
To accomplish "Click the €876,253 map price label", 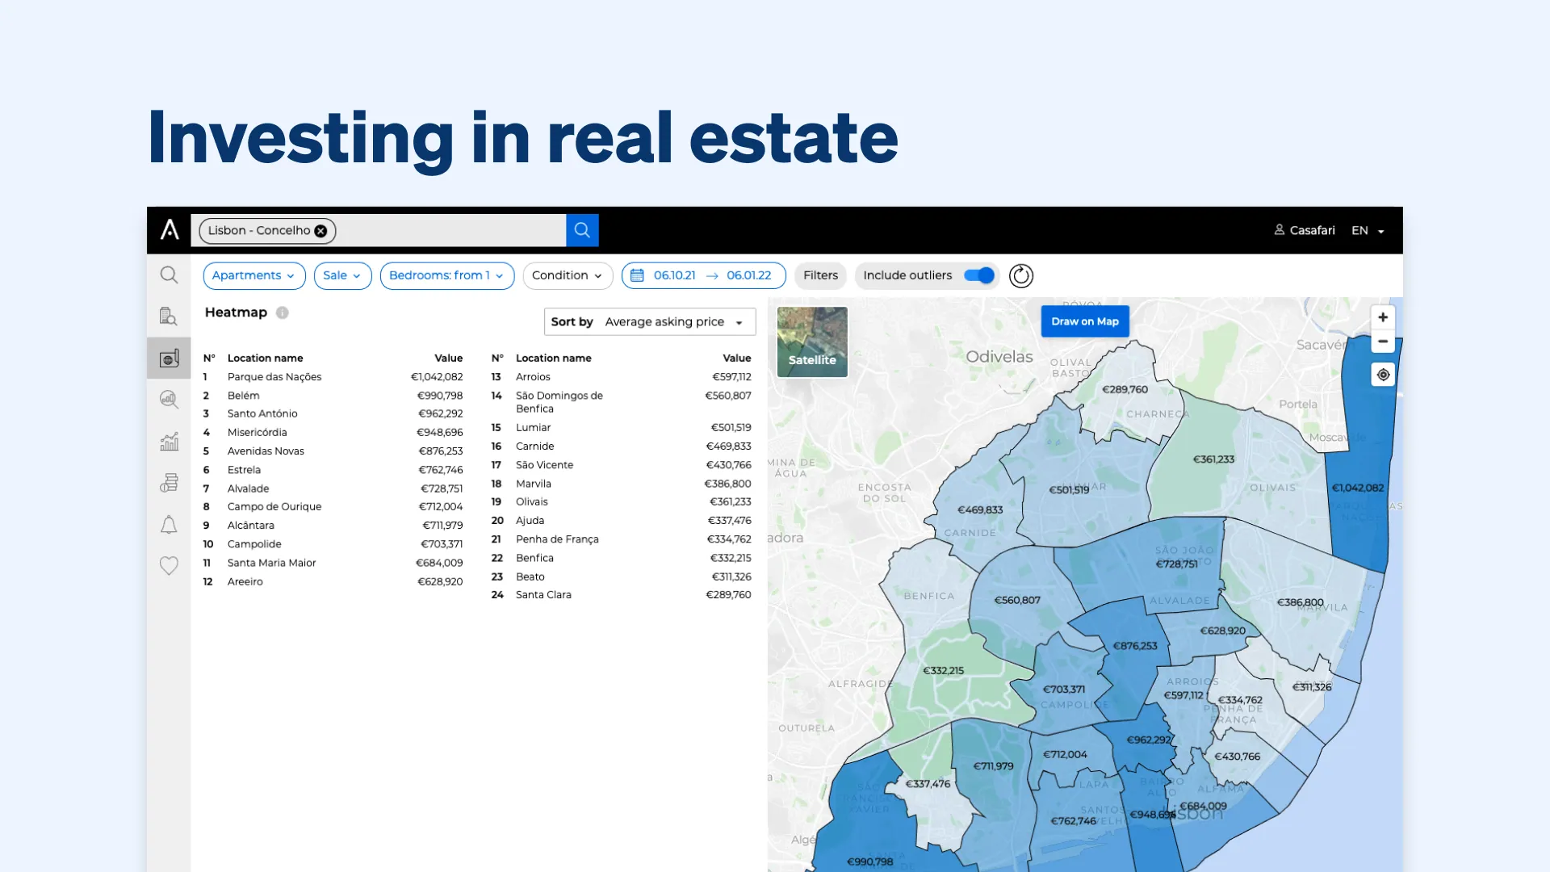I will click(1135, 646).
